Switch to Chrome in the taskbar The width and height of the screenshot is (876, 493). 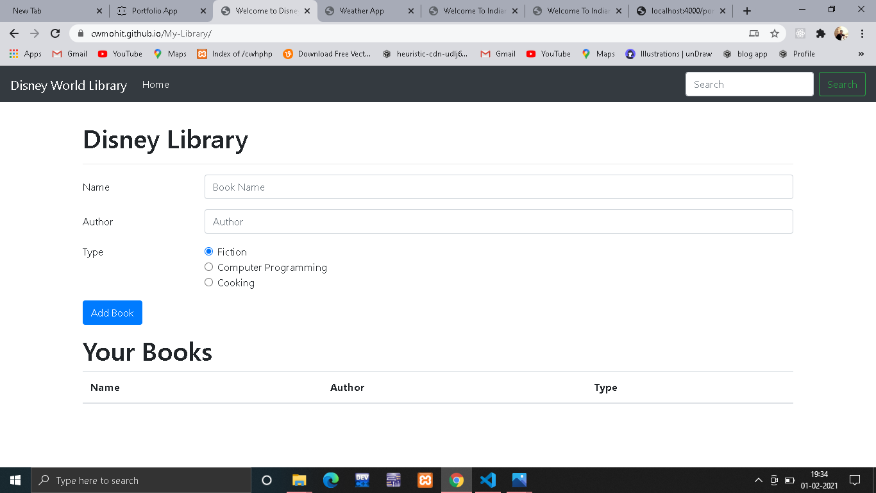pyautogui.click(x=457, y=480)
